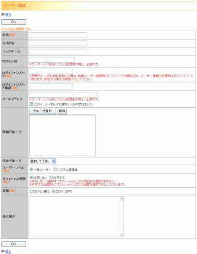The width and height of the screenshot is (197, 254).
Task: Focus the ログインID input field
Action: tap(52, 60)
